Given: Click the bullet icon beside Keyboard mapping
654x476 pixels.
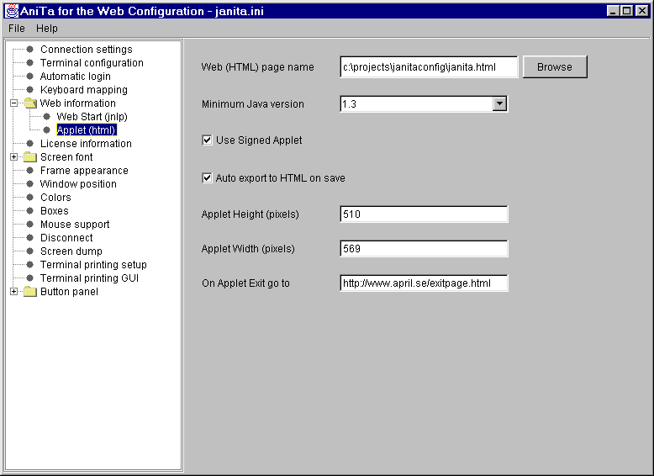Looking at the screenshot, I should [30, 89].
